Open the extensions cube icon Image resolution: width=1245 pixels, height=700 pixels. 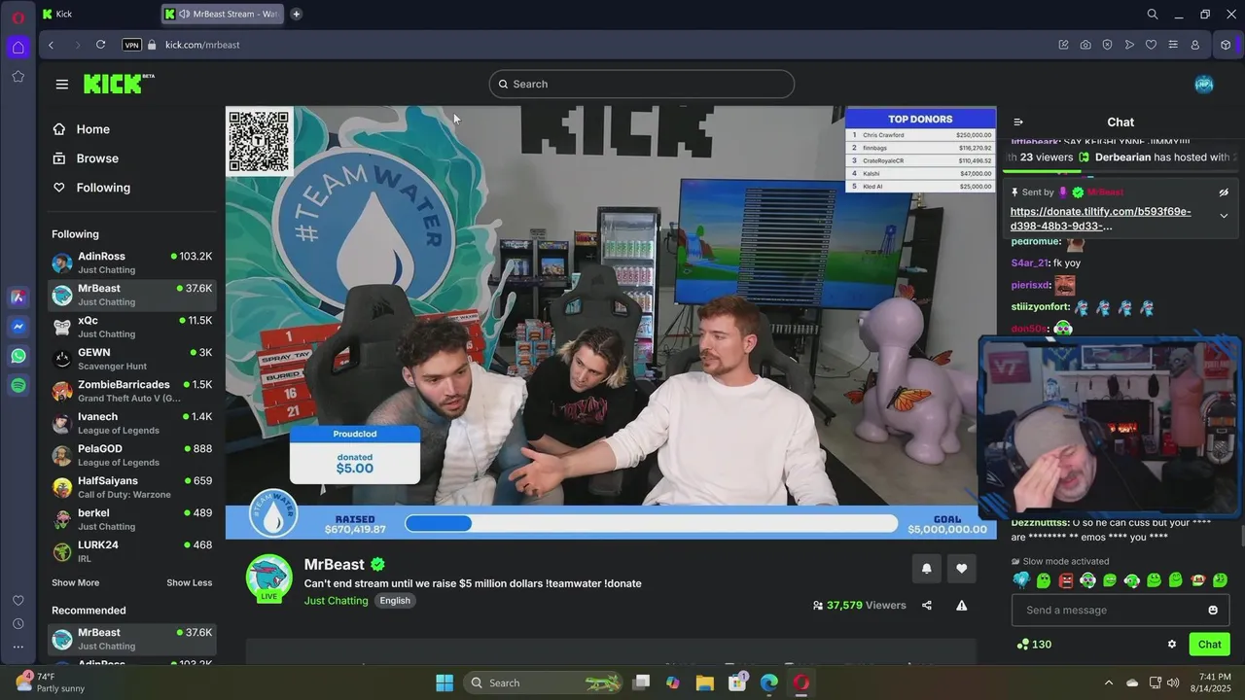tap(1227, 45)
